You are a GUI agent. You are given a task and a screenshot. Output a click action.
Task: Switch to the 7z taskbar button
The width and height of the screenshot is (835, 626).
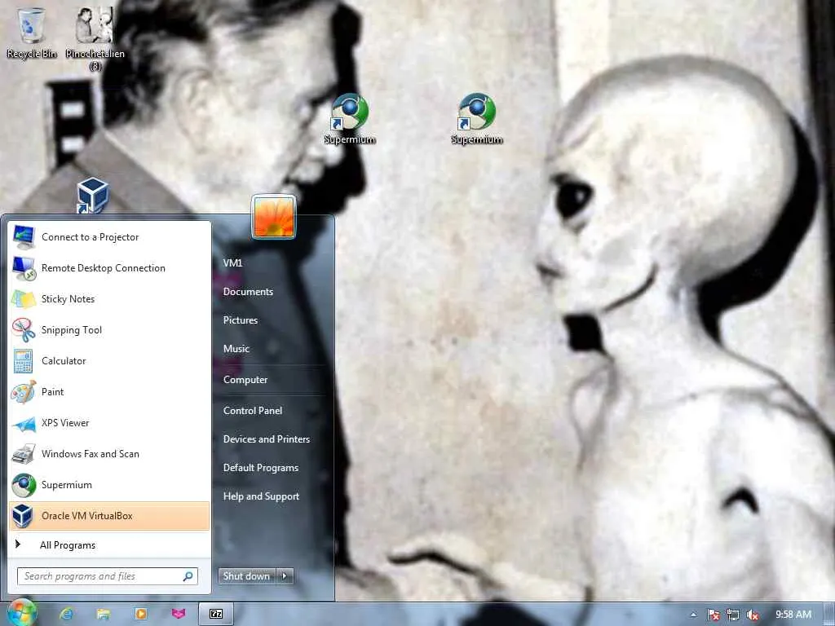(x=215, y=614)
